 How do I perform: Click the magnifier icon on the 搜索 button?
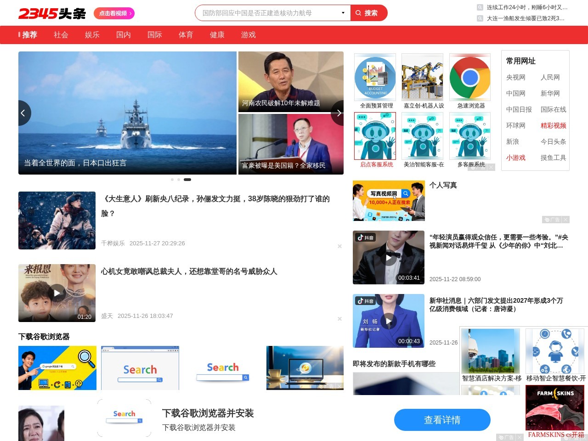[x=358, y=13]
